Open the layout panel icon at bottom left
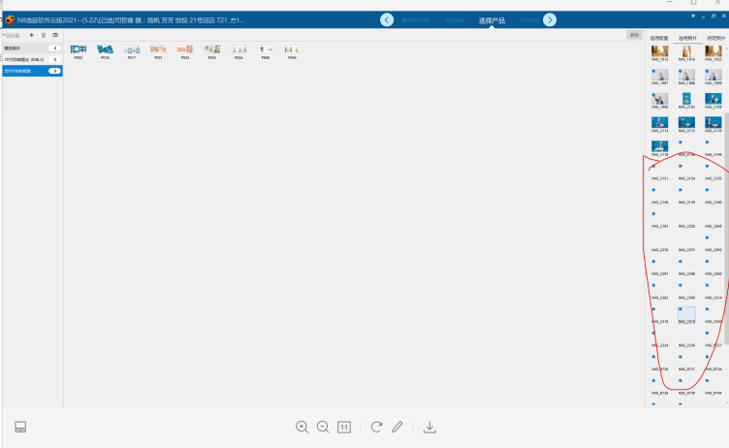 [20, 427]
